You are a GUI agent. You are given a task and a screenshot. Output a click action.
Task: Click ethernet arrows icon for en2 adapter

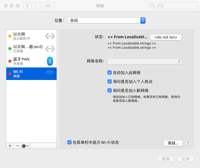[50, 49]
